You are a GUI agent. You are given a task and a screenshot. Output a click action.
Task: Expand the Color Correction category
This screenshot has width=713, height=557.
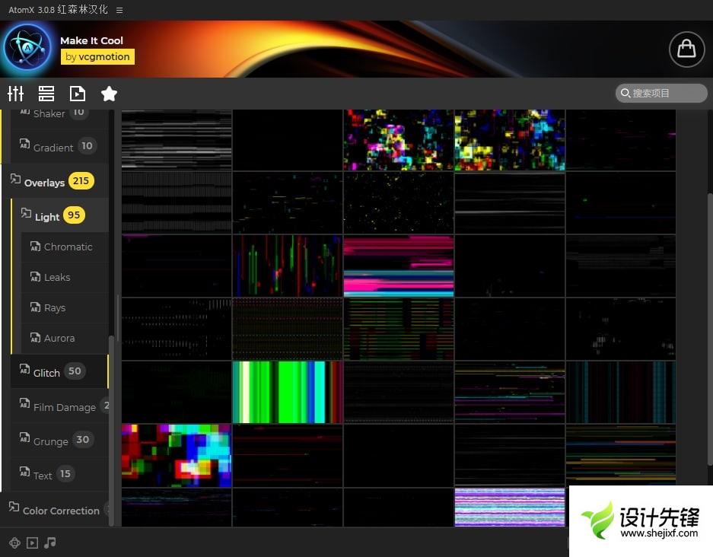click(x=61, y=511)
